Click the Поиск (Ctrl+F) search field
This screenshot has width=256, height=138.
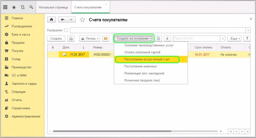click(196, 39)
